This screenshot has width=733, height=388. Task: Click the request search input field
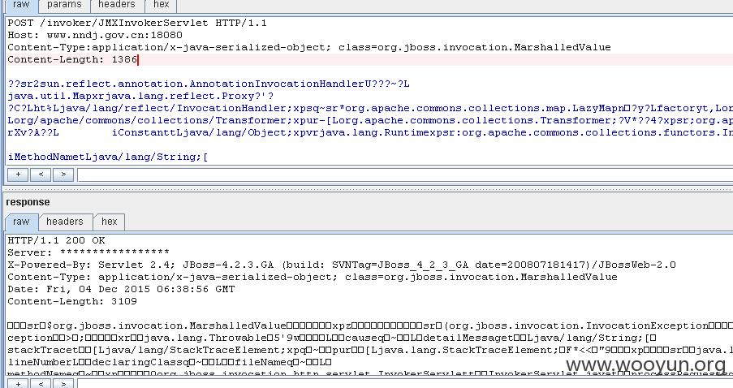coord(405,175)
